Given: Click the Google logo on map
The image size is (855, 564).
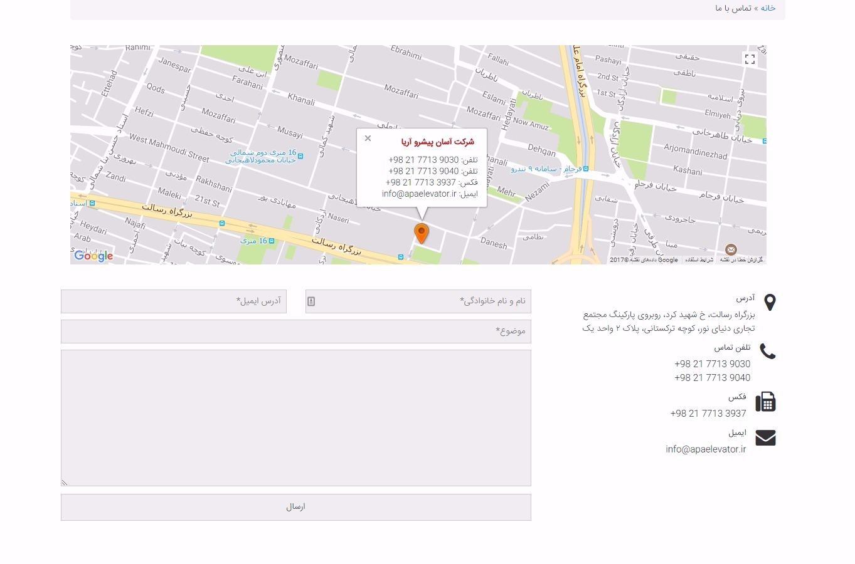Looking at the screenshot, I should point(93,256).
